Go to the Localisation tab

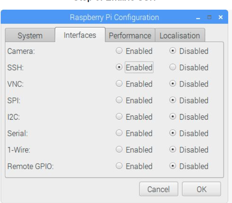pos(180,35)
